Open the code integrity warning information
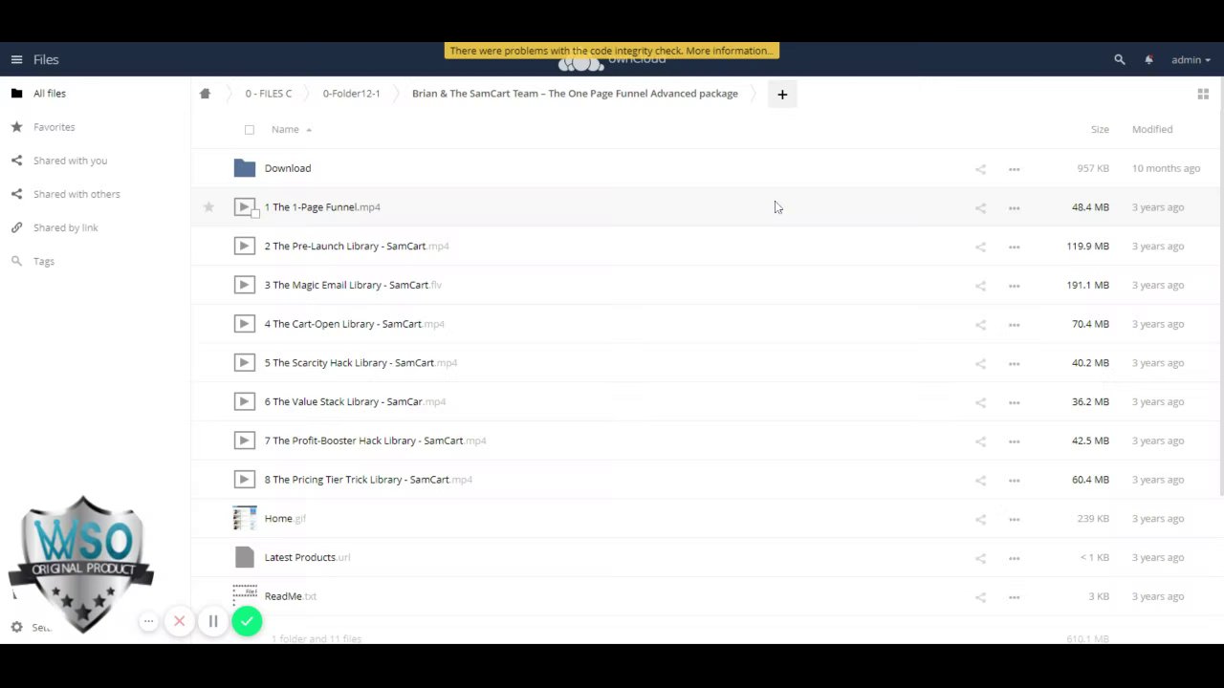 tap(612, 51)
